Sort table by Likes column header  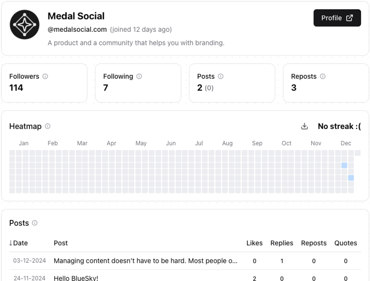coord(254,243)
